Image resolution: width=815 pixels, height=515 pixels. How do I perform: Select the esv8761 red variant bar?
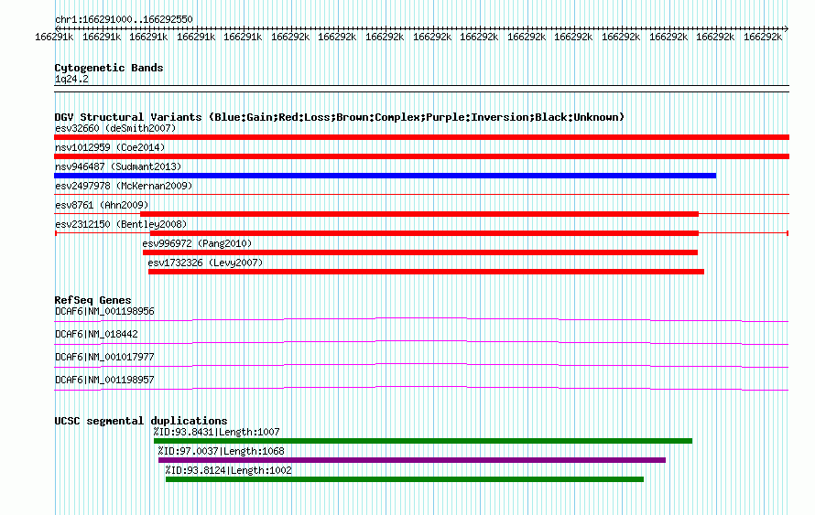[x=419, y=214]
